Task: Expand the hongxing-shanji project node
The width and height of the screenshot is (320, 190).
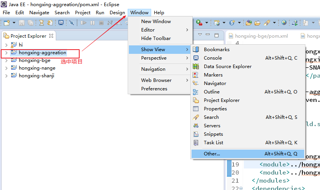Action: tap(6, 76)
